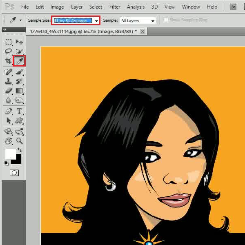Image resolution: width=245 pixels, height=245 pixels.
Task: Switch to 1276430_46531114.jpg document tab
Action: tap(83, 31)
